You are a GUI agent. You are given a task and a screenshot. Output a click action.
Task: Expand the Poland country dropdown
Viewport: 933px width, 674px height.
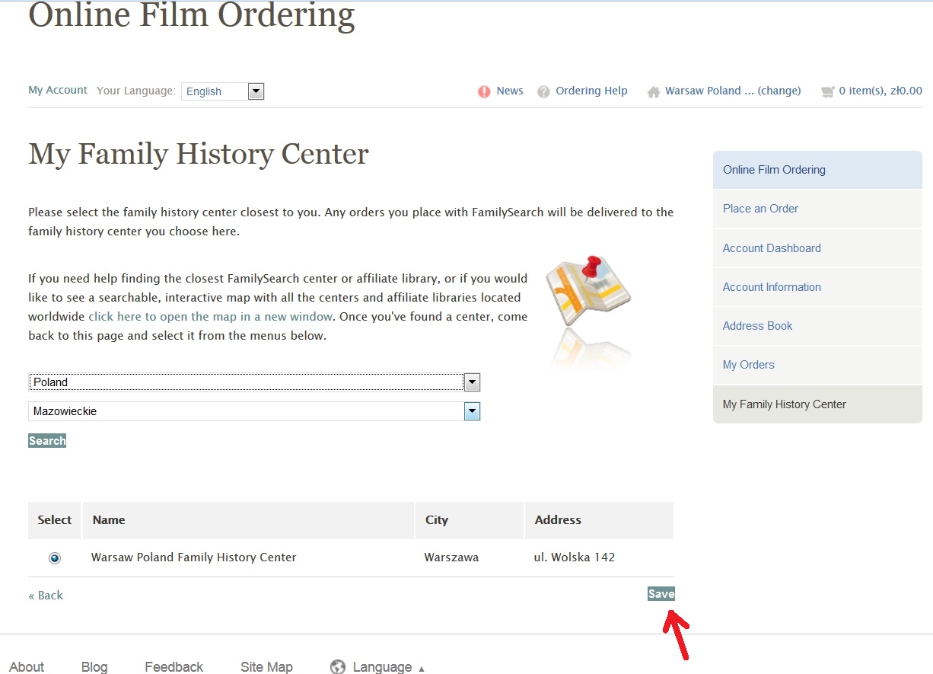(x=472, y=382)
